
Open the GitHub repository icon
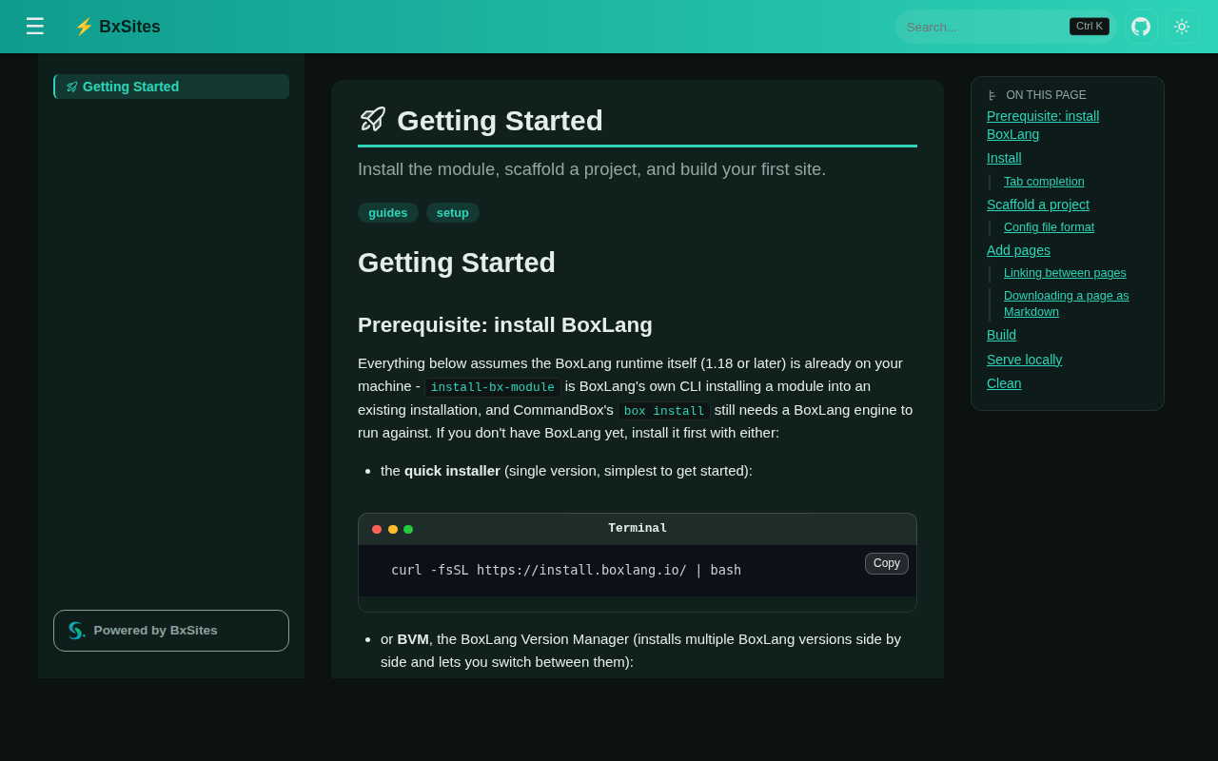point(1141,27)
